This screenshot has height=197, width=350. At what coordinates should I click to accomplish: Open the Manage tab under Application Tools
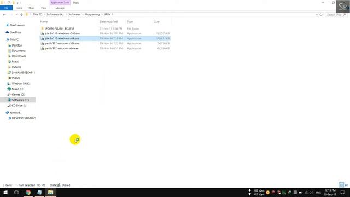pyautogui.click(x=60, y=8)
